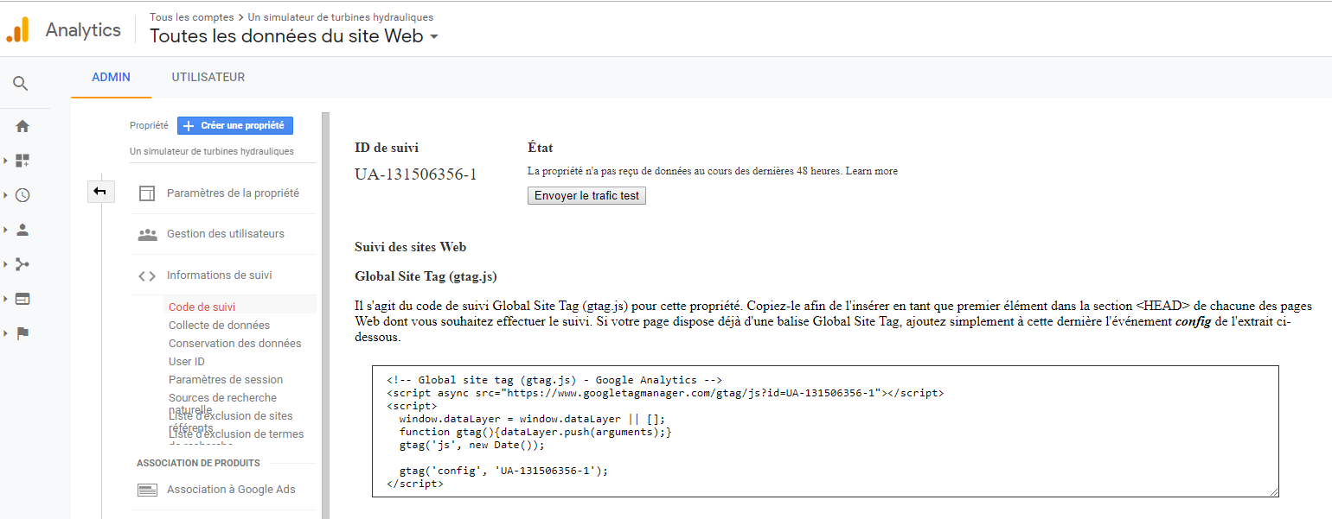
Task: Click the Gestion des utilisateurs people icon
Action: (147, 234)
